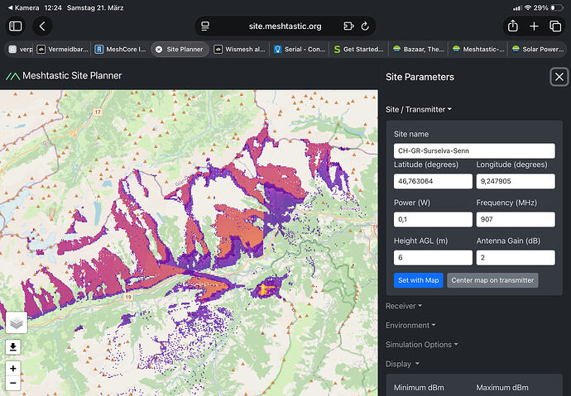The width and height of the screenshot is (571, 396).
Task: Expand the Simulation Options section
Action: 421,344
